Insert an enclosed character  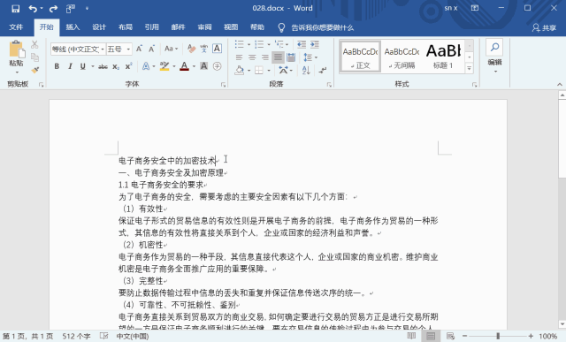tap(217, 66)
